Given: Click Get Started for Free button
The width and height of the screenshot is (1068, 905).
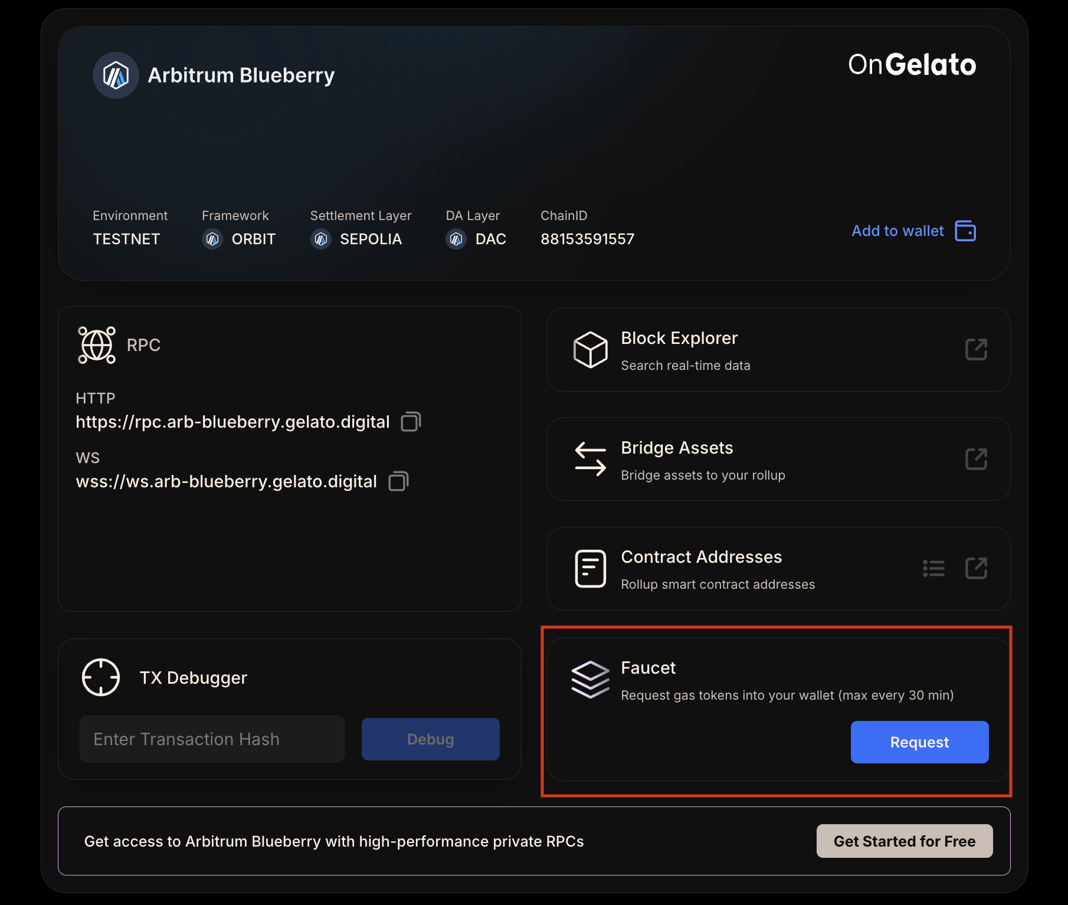Looking at the screenshot, I should [905, 841].
